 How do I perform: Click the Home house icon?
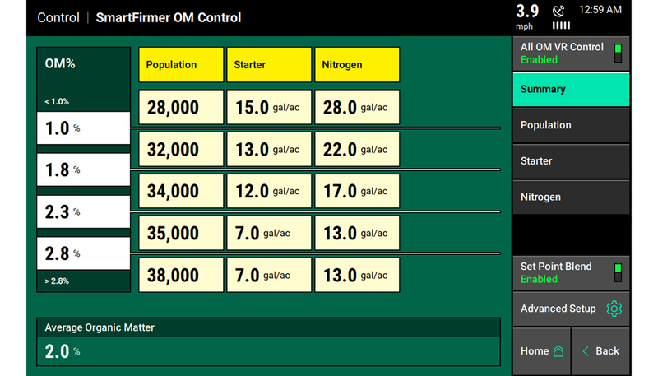(558, 350)
